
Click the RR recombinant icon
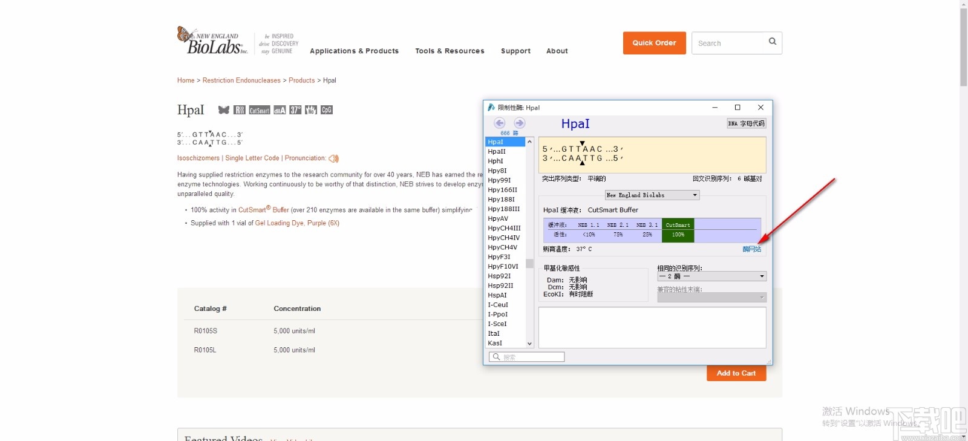point(240,110)
